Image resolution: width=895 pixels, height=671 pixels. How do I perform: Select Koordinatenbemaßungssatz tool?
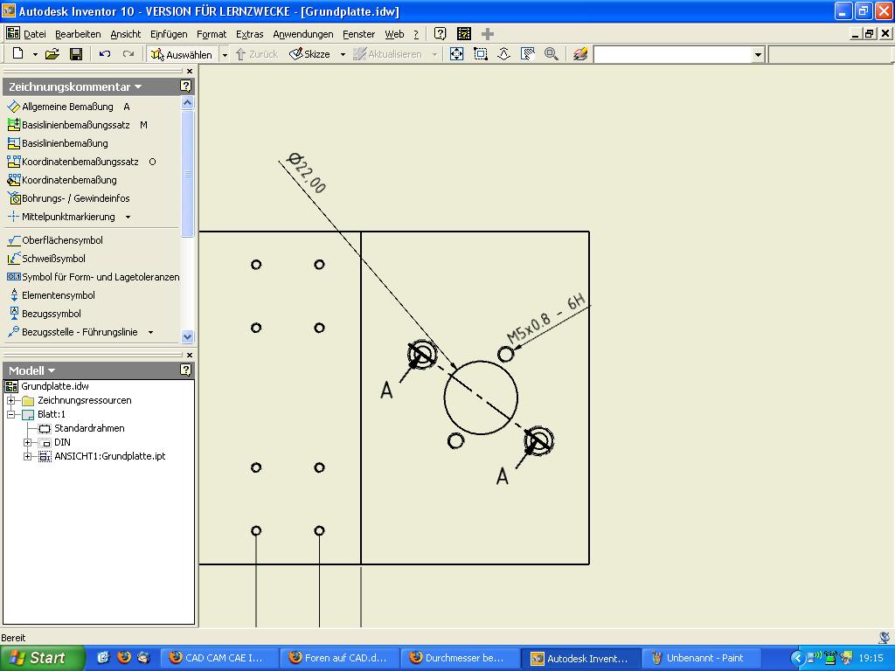80,162
